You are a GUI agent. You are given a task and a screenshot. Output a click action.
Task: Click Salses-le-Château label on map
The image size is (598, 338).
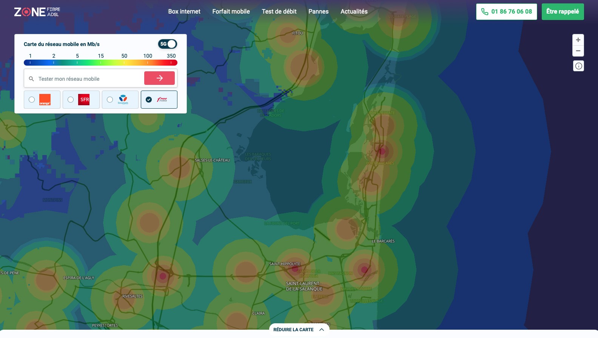[212, 160]
